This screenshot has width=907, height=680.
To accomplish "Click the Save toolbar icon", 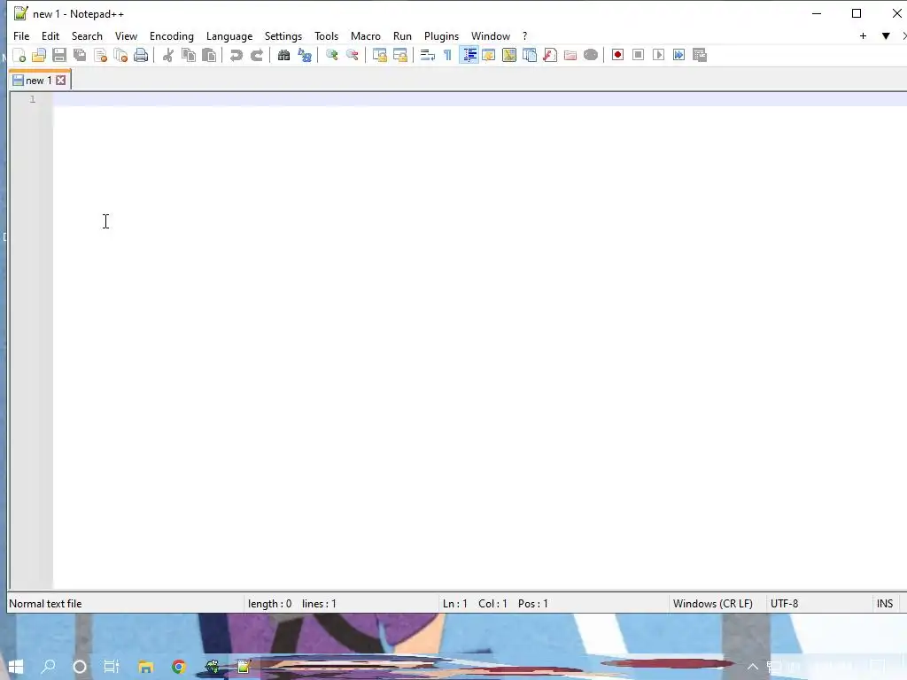I will click(x=59, y=56).
